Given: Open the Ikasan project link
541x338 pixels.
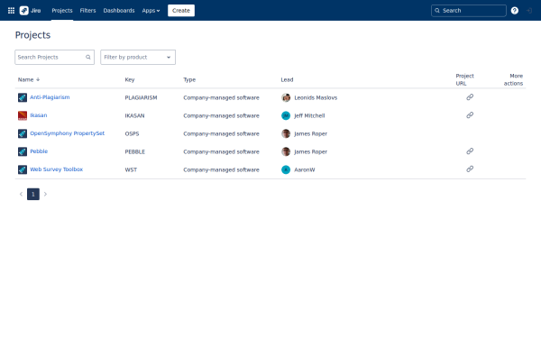Looking at the screenshot, I should 38,115.
